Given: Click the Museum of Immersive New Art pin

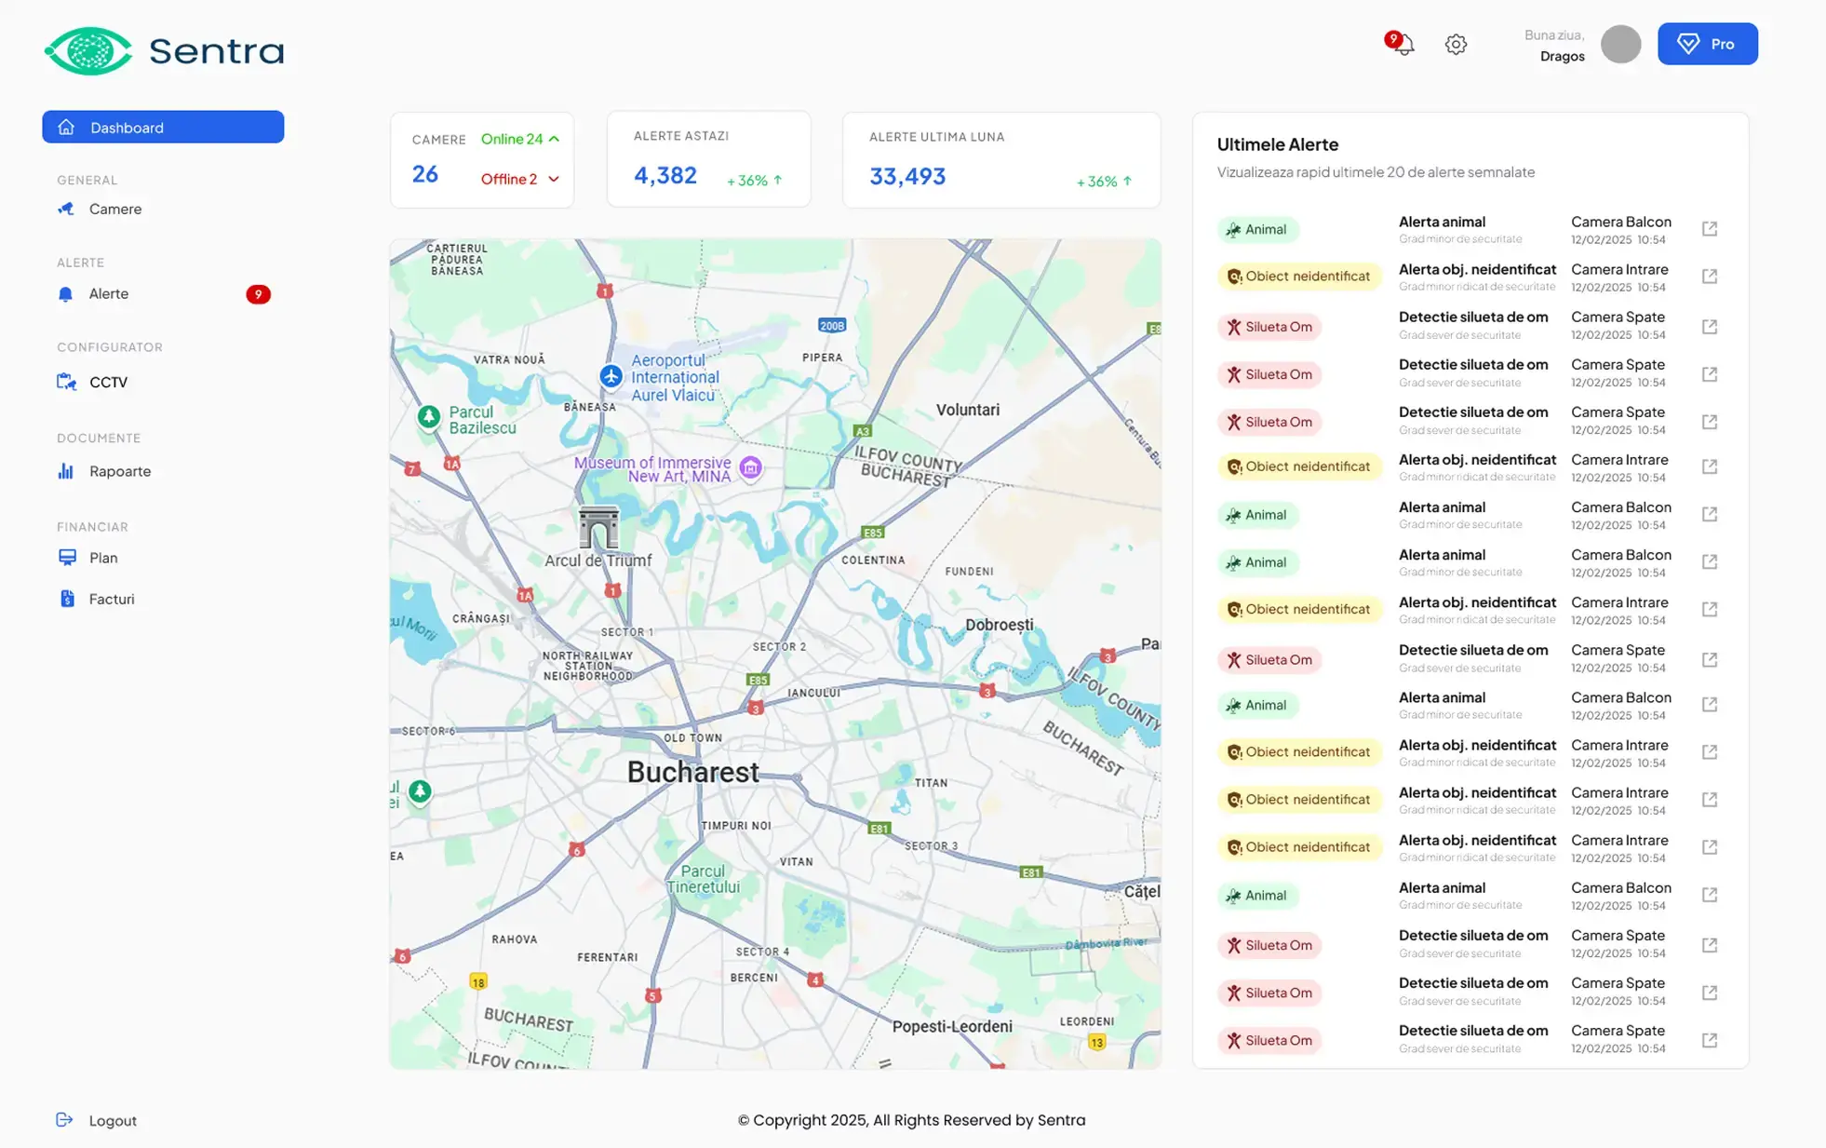Looking at the screenshot, I should 750,467.
